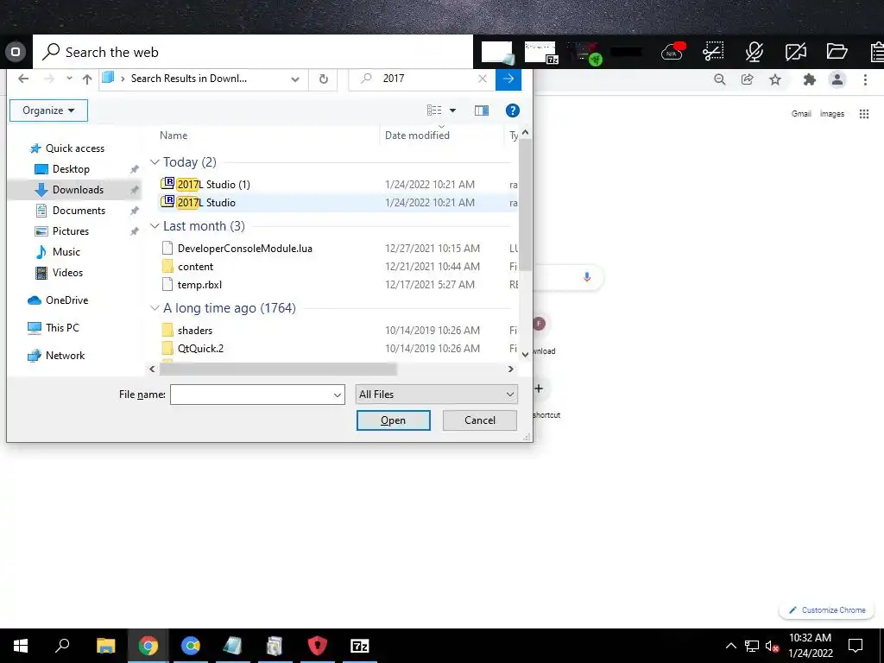Run the search with blue arrow button
Viewport: 884px width, 663px height.
(508, 79)
